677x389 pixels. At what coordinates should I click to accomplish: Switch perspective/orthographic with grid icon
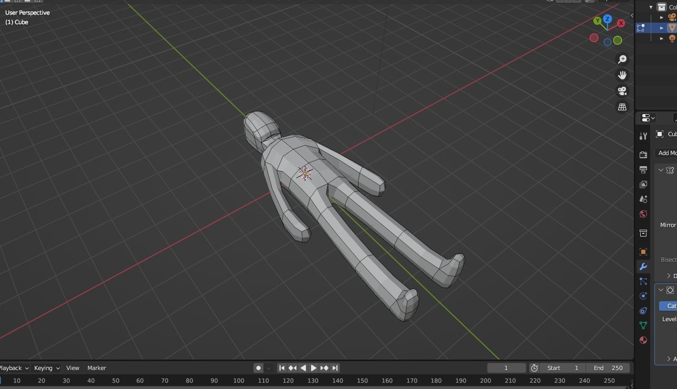pyautogui.click(x=622, y=107)
